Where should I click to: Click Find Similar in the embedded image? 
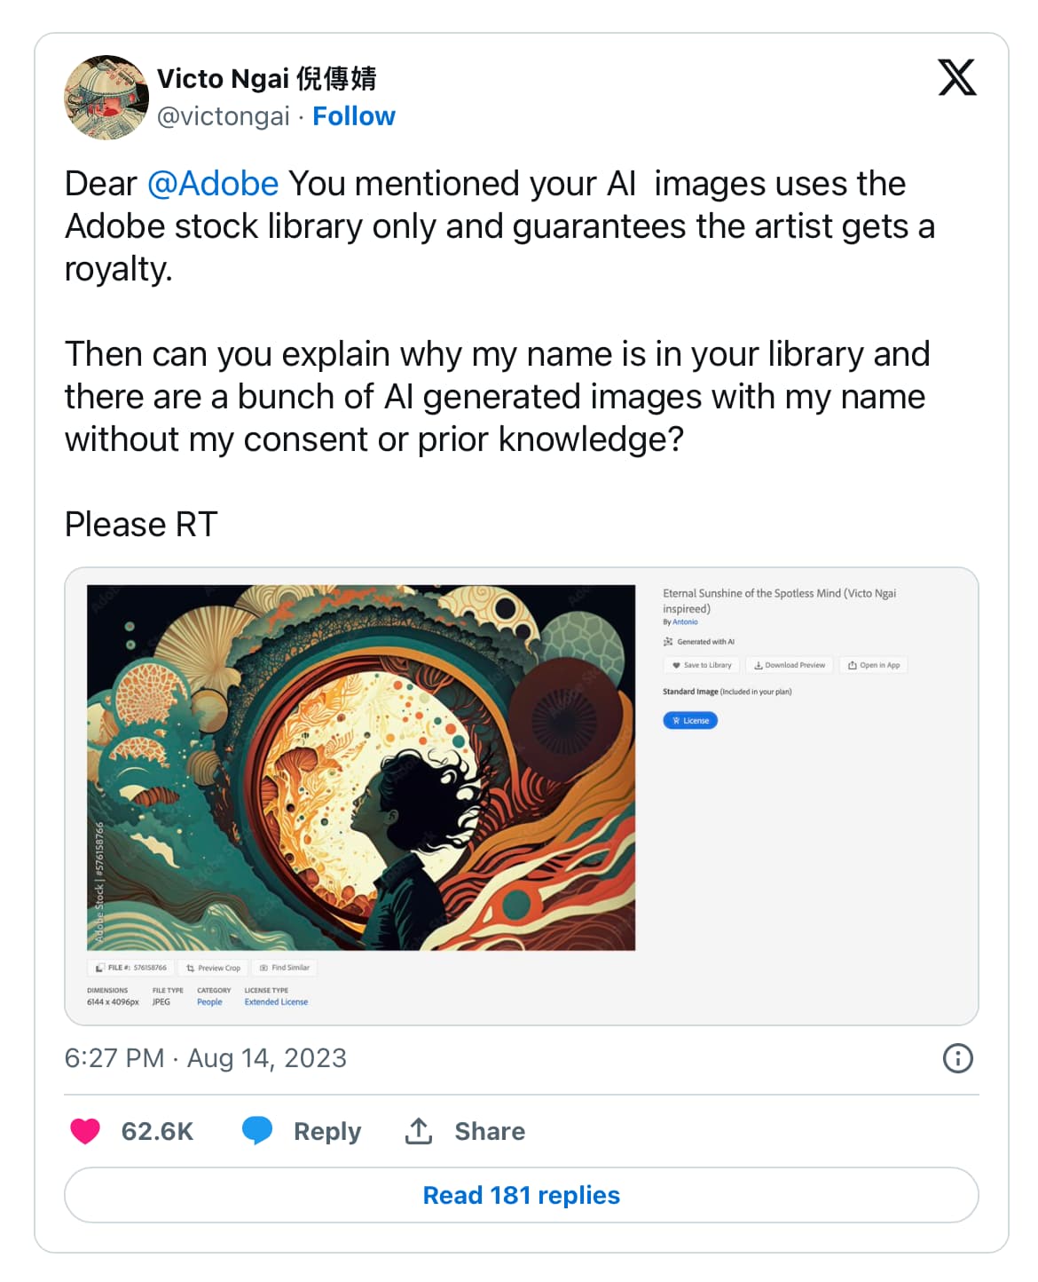pos(285,968)
